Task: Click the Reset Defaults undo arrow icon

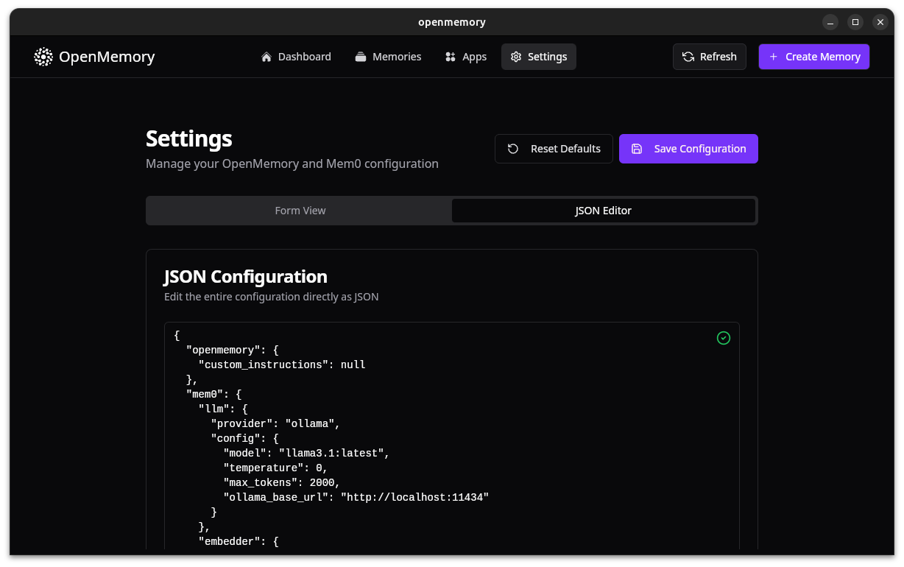Action: click(x=513, y=149)
